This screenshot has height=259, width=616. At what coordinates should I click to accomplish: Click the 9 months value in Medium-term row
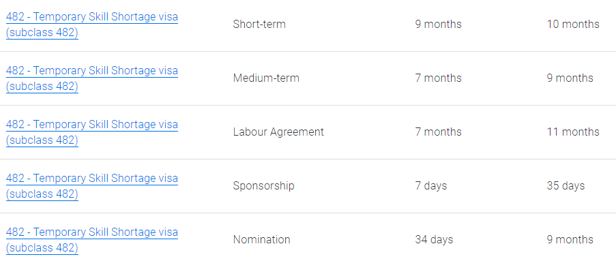tap(570, 78)
